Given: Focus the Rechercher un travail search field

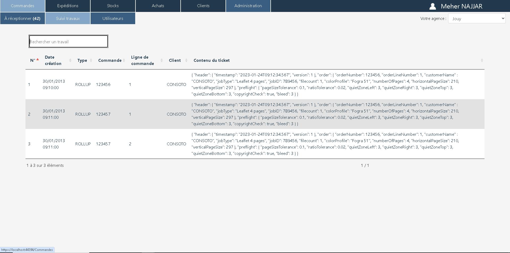Looking at the screenshot, I should coord(69,42).
